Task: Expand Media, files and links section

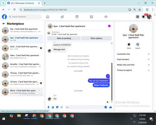Action: coord(133,65)
